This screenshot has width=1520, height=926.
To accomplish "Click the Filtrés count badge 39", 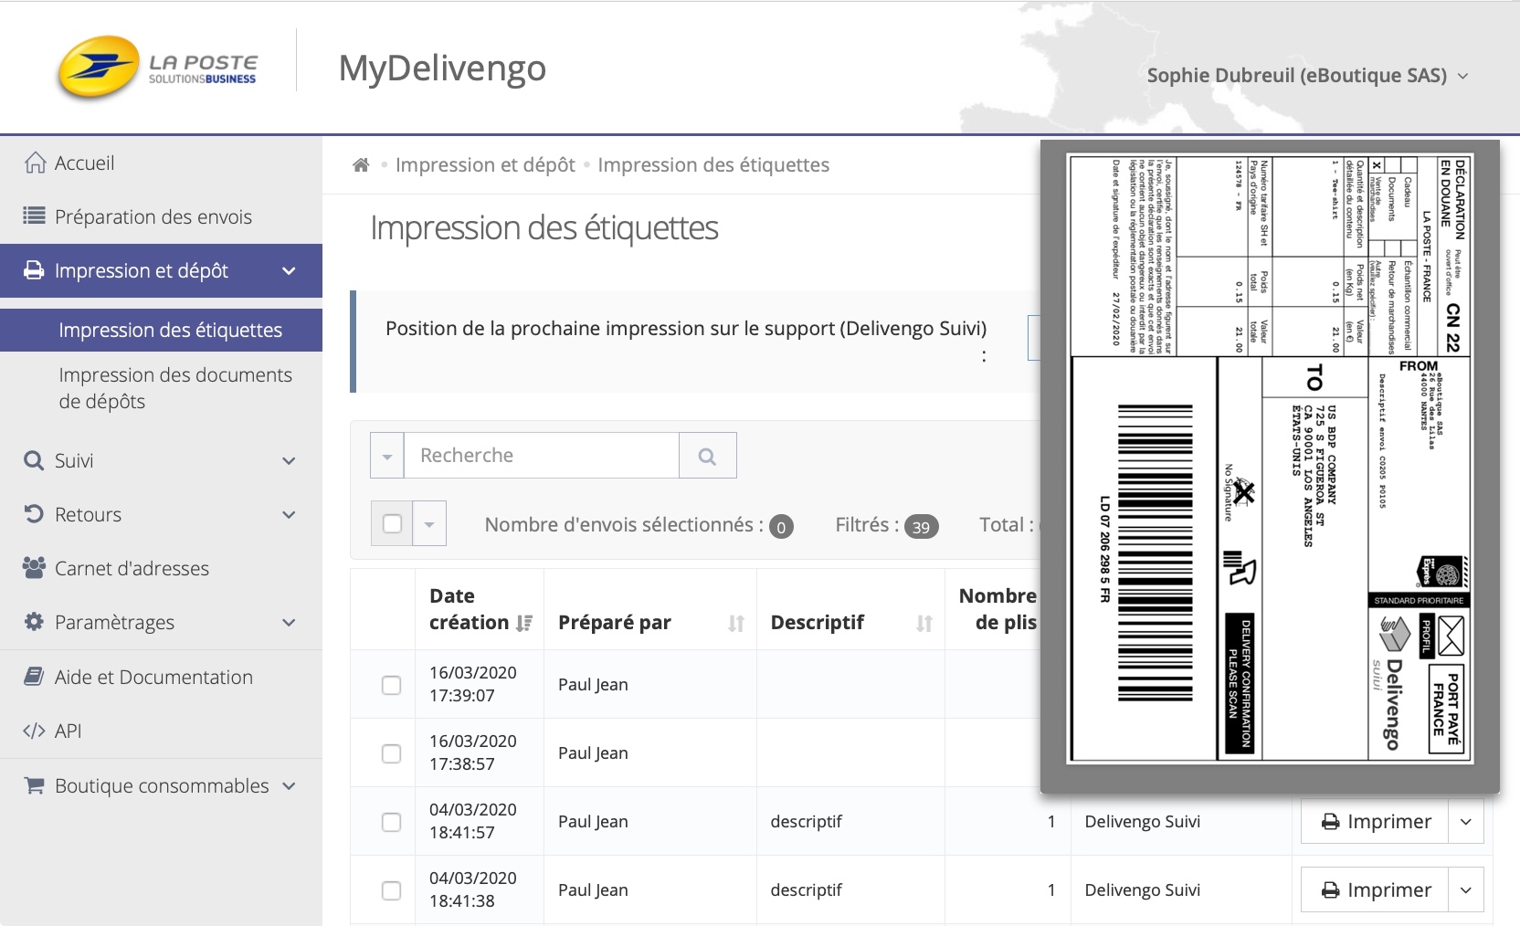I will [x=921, y=527].
